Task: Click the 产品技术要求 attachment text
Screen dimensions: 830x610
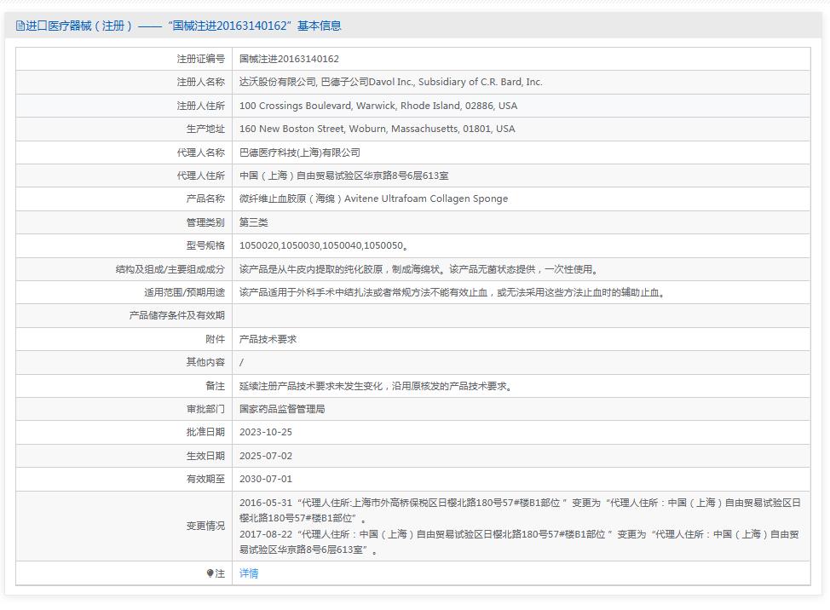Action: [x=268, y=339]
